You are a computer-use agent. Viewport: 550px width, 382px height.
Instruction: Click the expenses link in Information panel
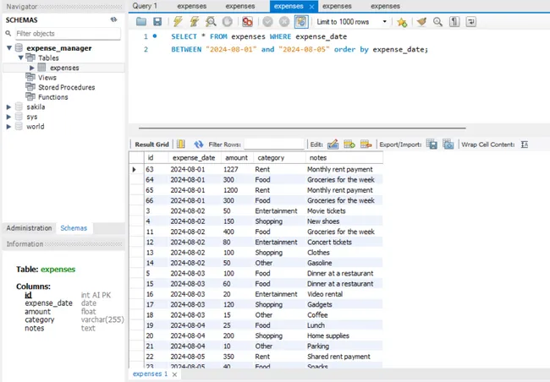58,269
